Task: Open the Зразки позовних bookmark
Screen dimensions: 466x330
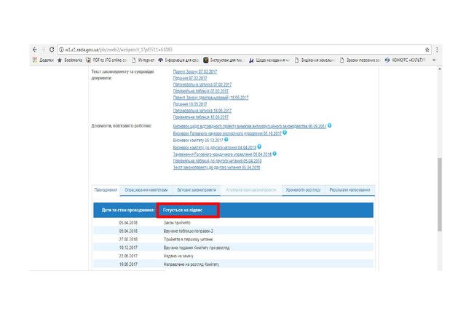Action: click(x=360, y=60)
